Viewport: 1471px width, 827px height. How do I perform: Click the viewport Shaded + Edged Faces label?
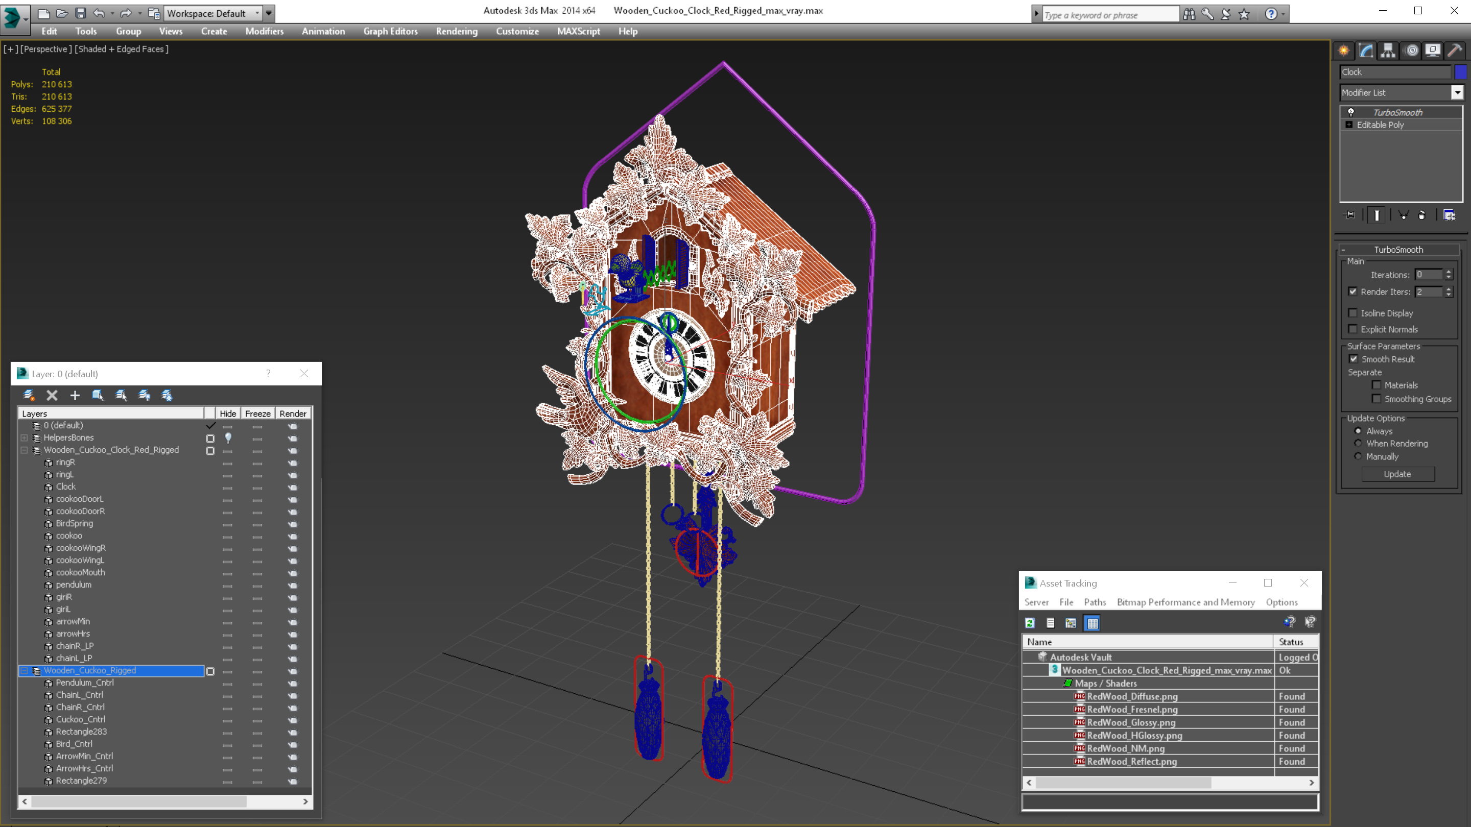click(122, 49)
